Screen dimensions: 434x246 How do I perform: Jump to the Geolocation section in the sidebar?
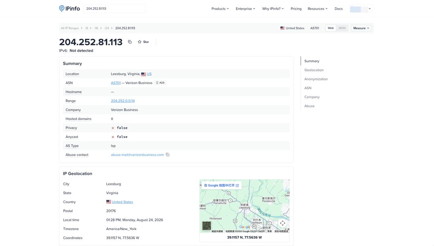[x=314, y=70]
